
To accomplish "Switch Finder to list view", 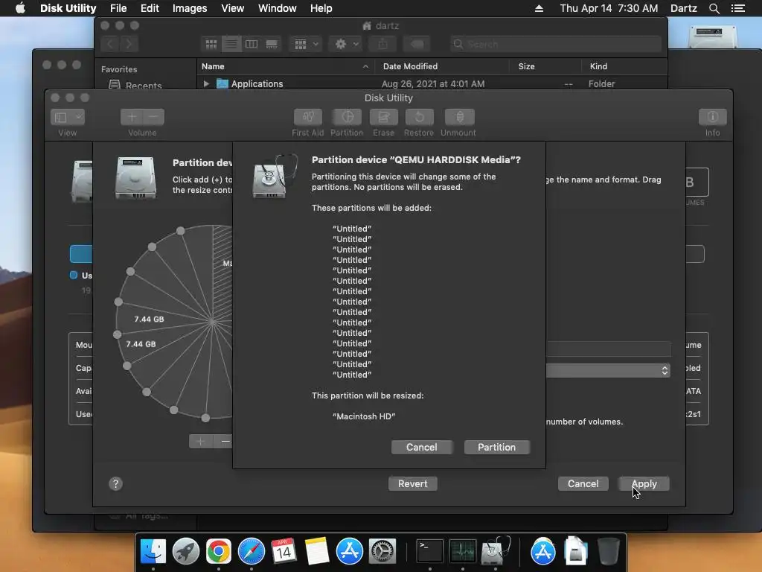I will click(231, 44).
